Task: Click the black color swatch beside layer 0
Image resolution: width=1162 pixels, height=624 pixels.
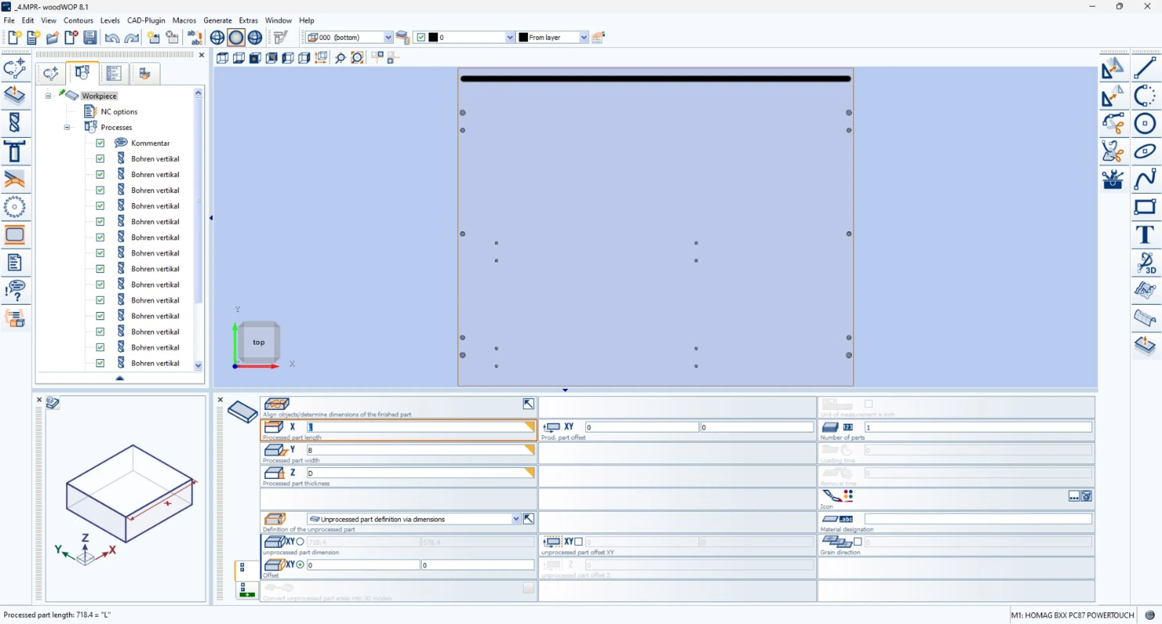Action: (434, 37)
